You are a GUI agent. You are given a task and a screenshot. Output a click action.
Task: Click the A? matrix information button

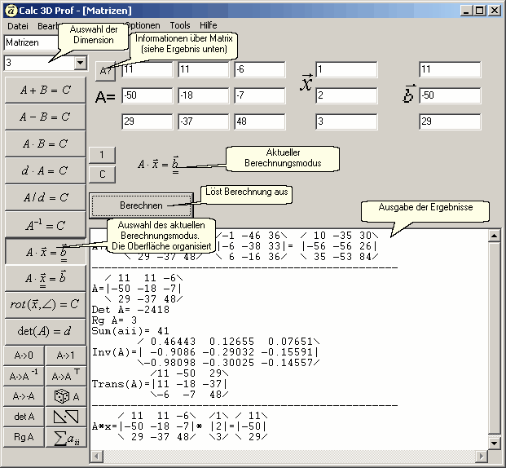[x=106, y=71]
